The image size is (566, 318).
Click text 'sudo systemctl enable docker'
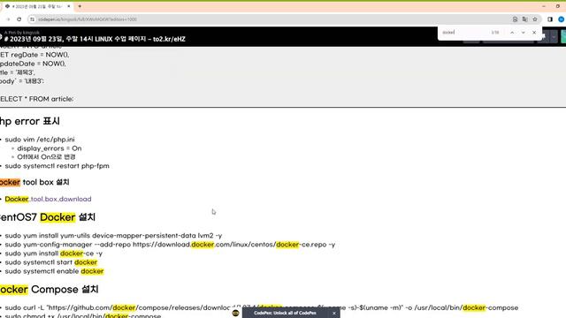[x=54, y=271]
